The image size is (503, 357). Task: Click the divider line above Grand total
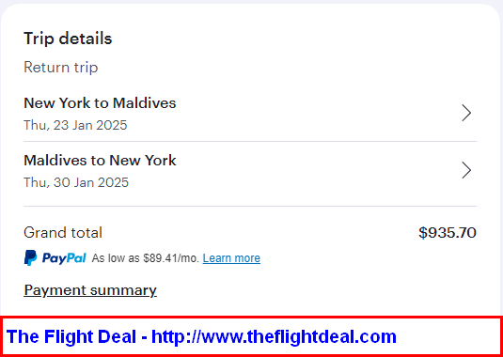coord(250,206)
